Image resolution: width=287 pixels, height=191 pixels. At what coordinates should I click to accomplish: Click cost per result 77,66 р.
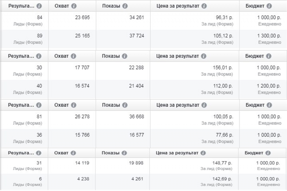pos(224,135)
